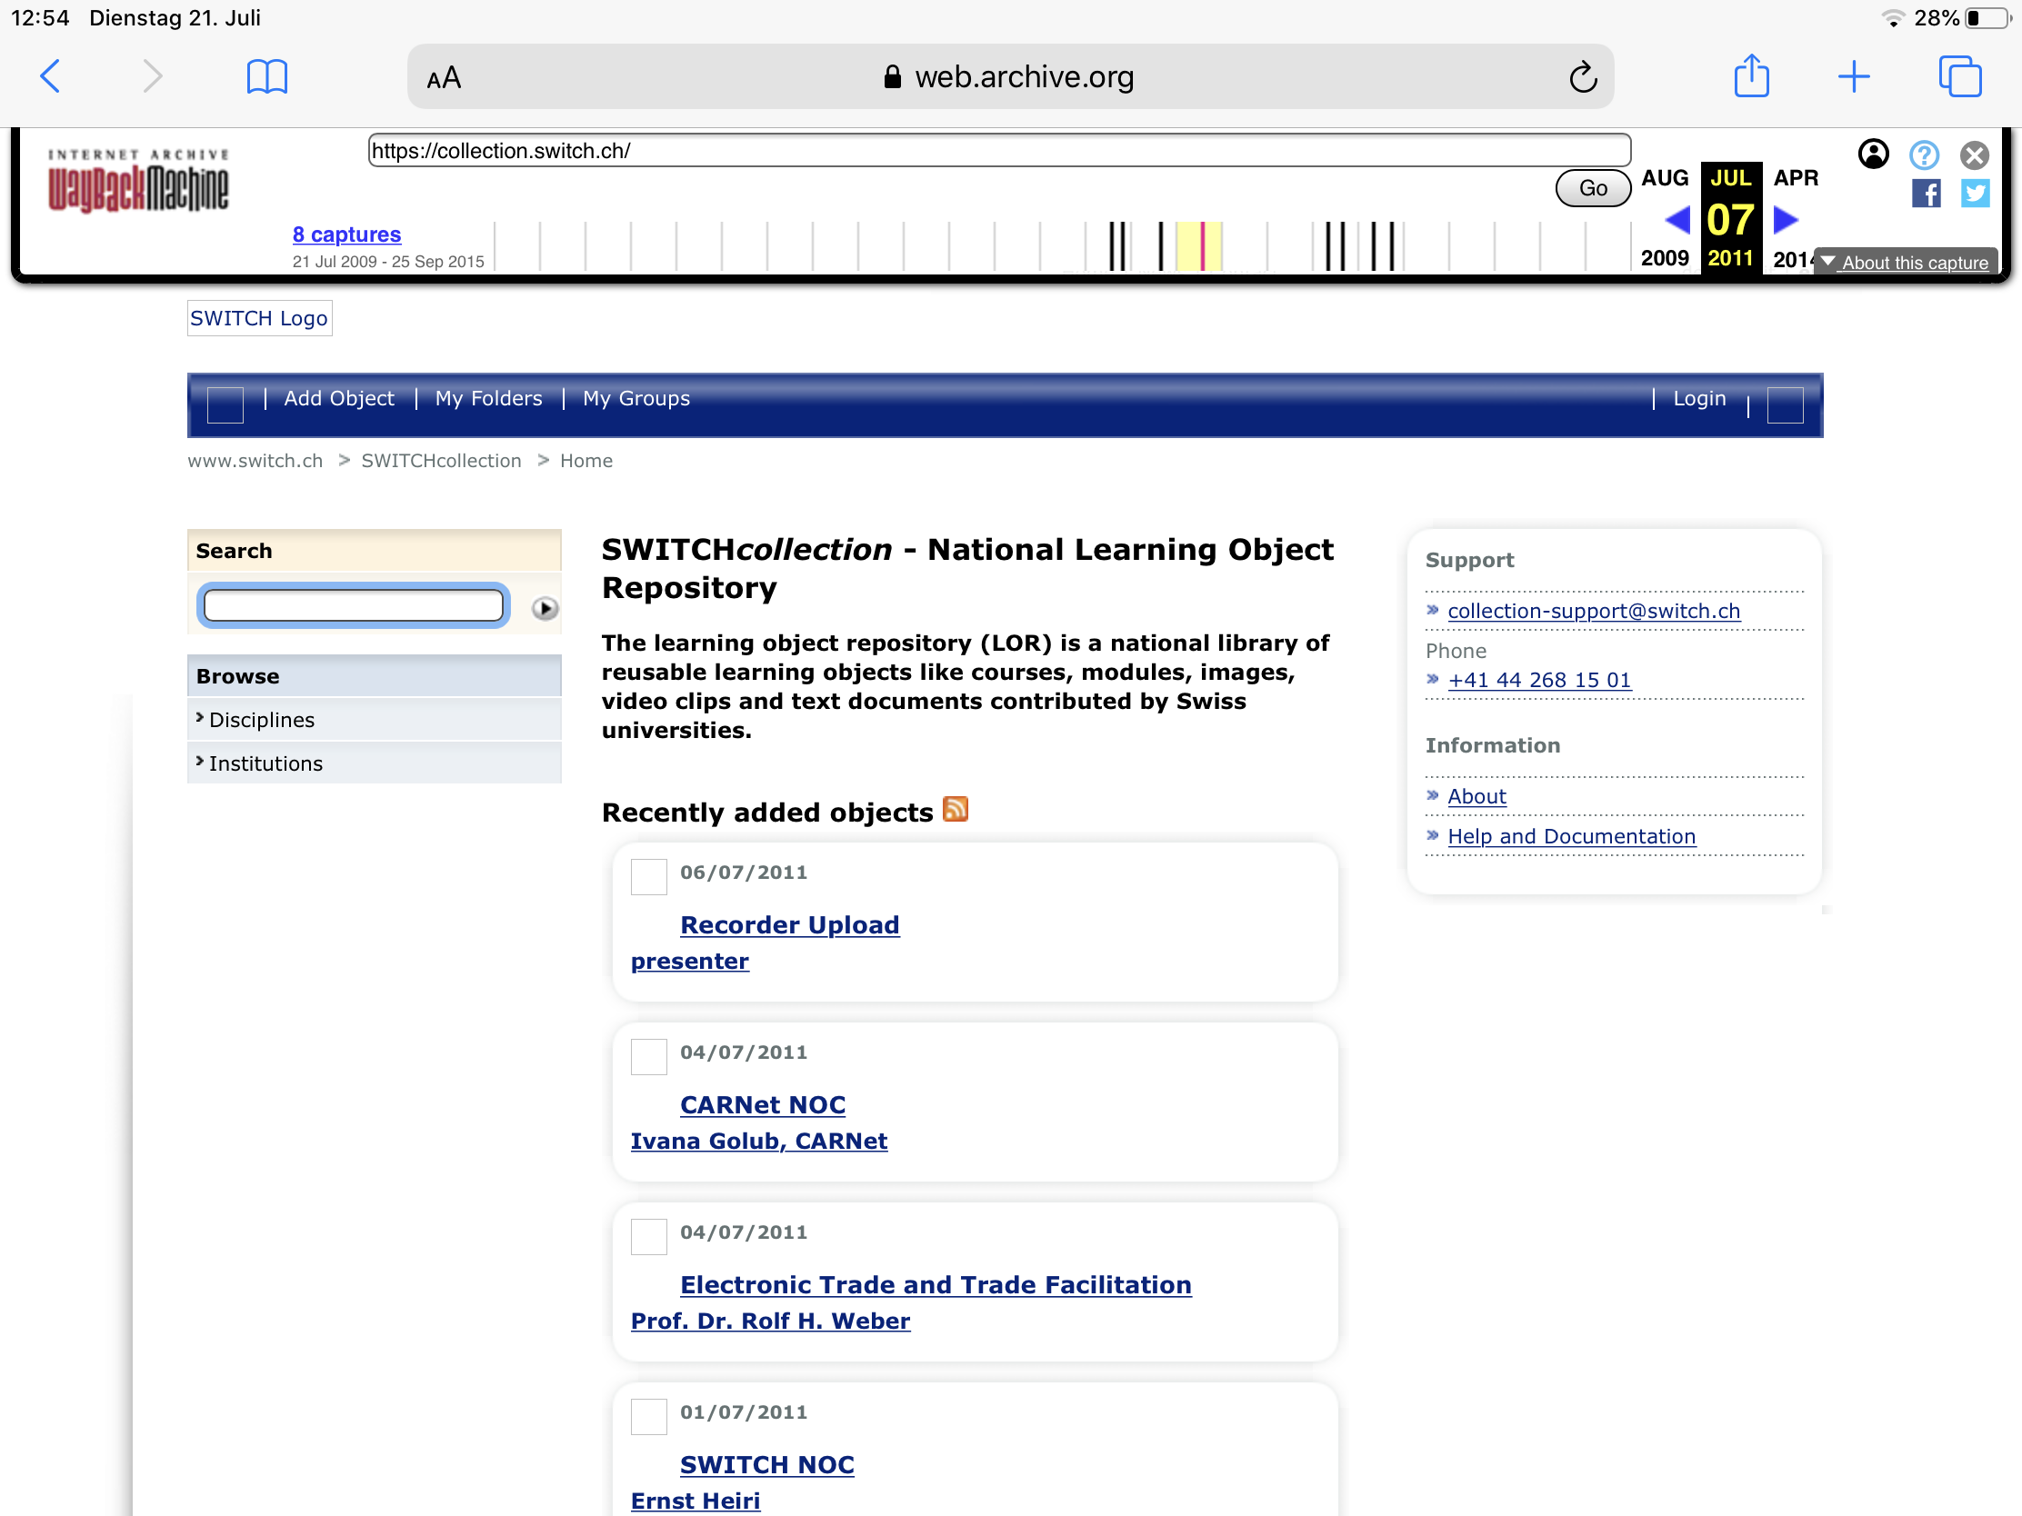Open the Safari bookmarks book icon

(x=267, y=76)
